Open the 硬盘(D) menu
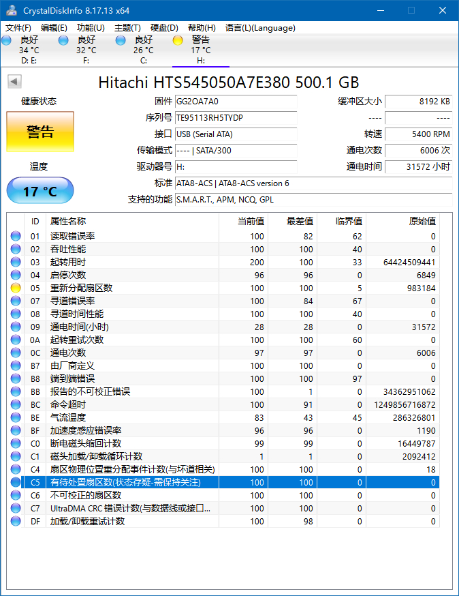Screen dimensions: 459x596 (164, 28)
